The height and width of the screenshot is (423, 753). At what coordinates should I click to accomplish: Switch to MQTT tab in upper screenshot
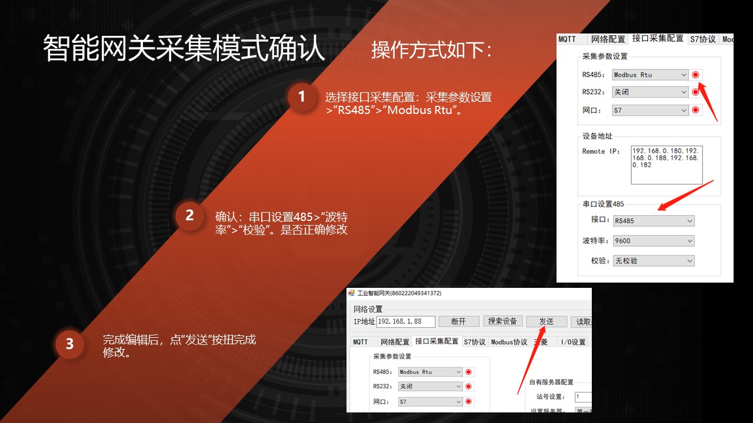pos(568,39)
